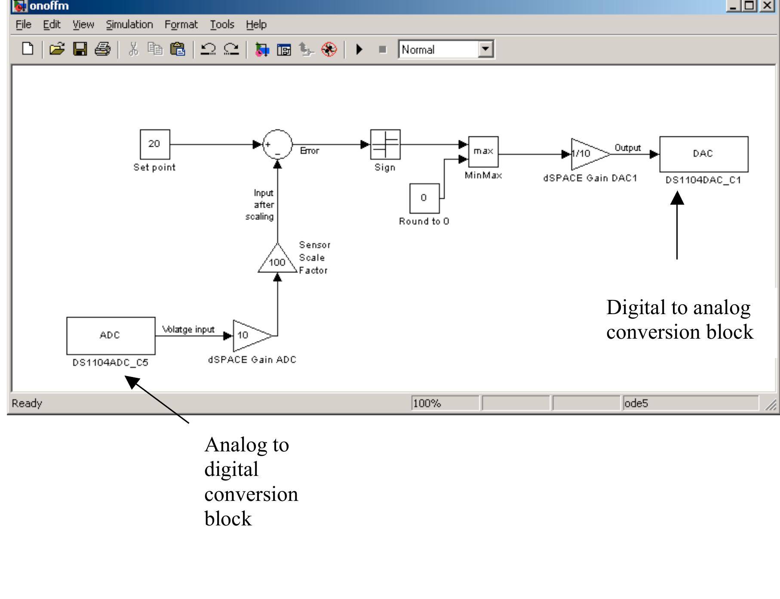
Task: Save the onoffm model
Action: 80,49
